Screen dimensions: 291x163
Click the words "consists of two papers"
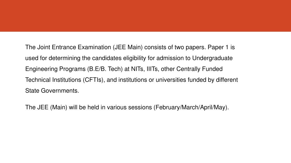pos(175,47)
